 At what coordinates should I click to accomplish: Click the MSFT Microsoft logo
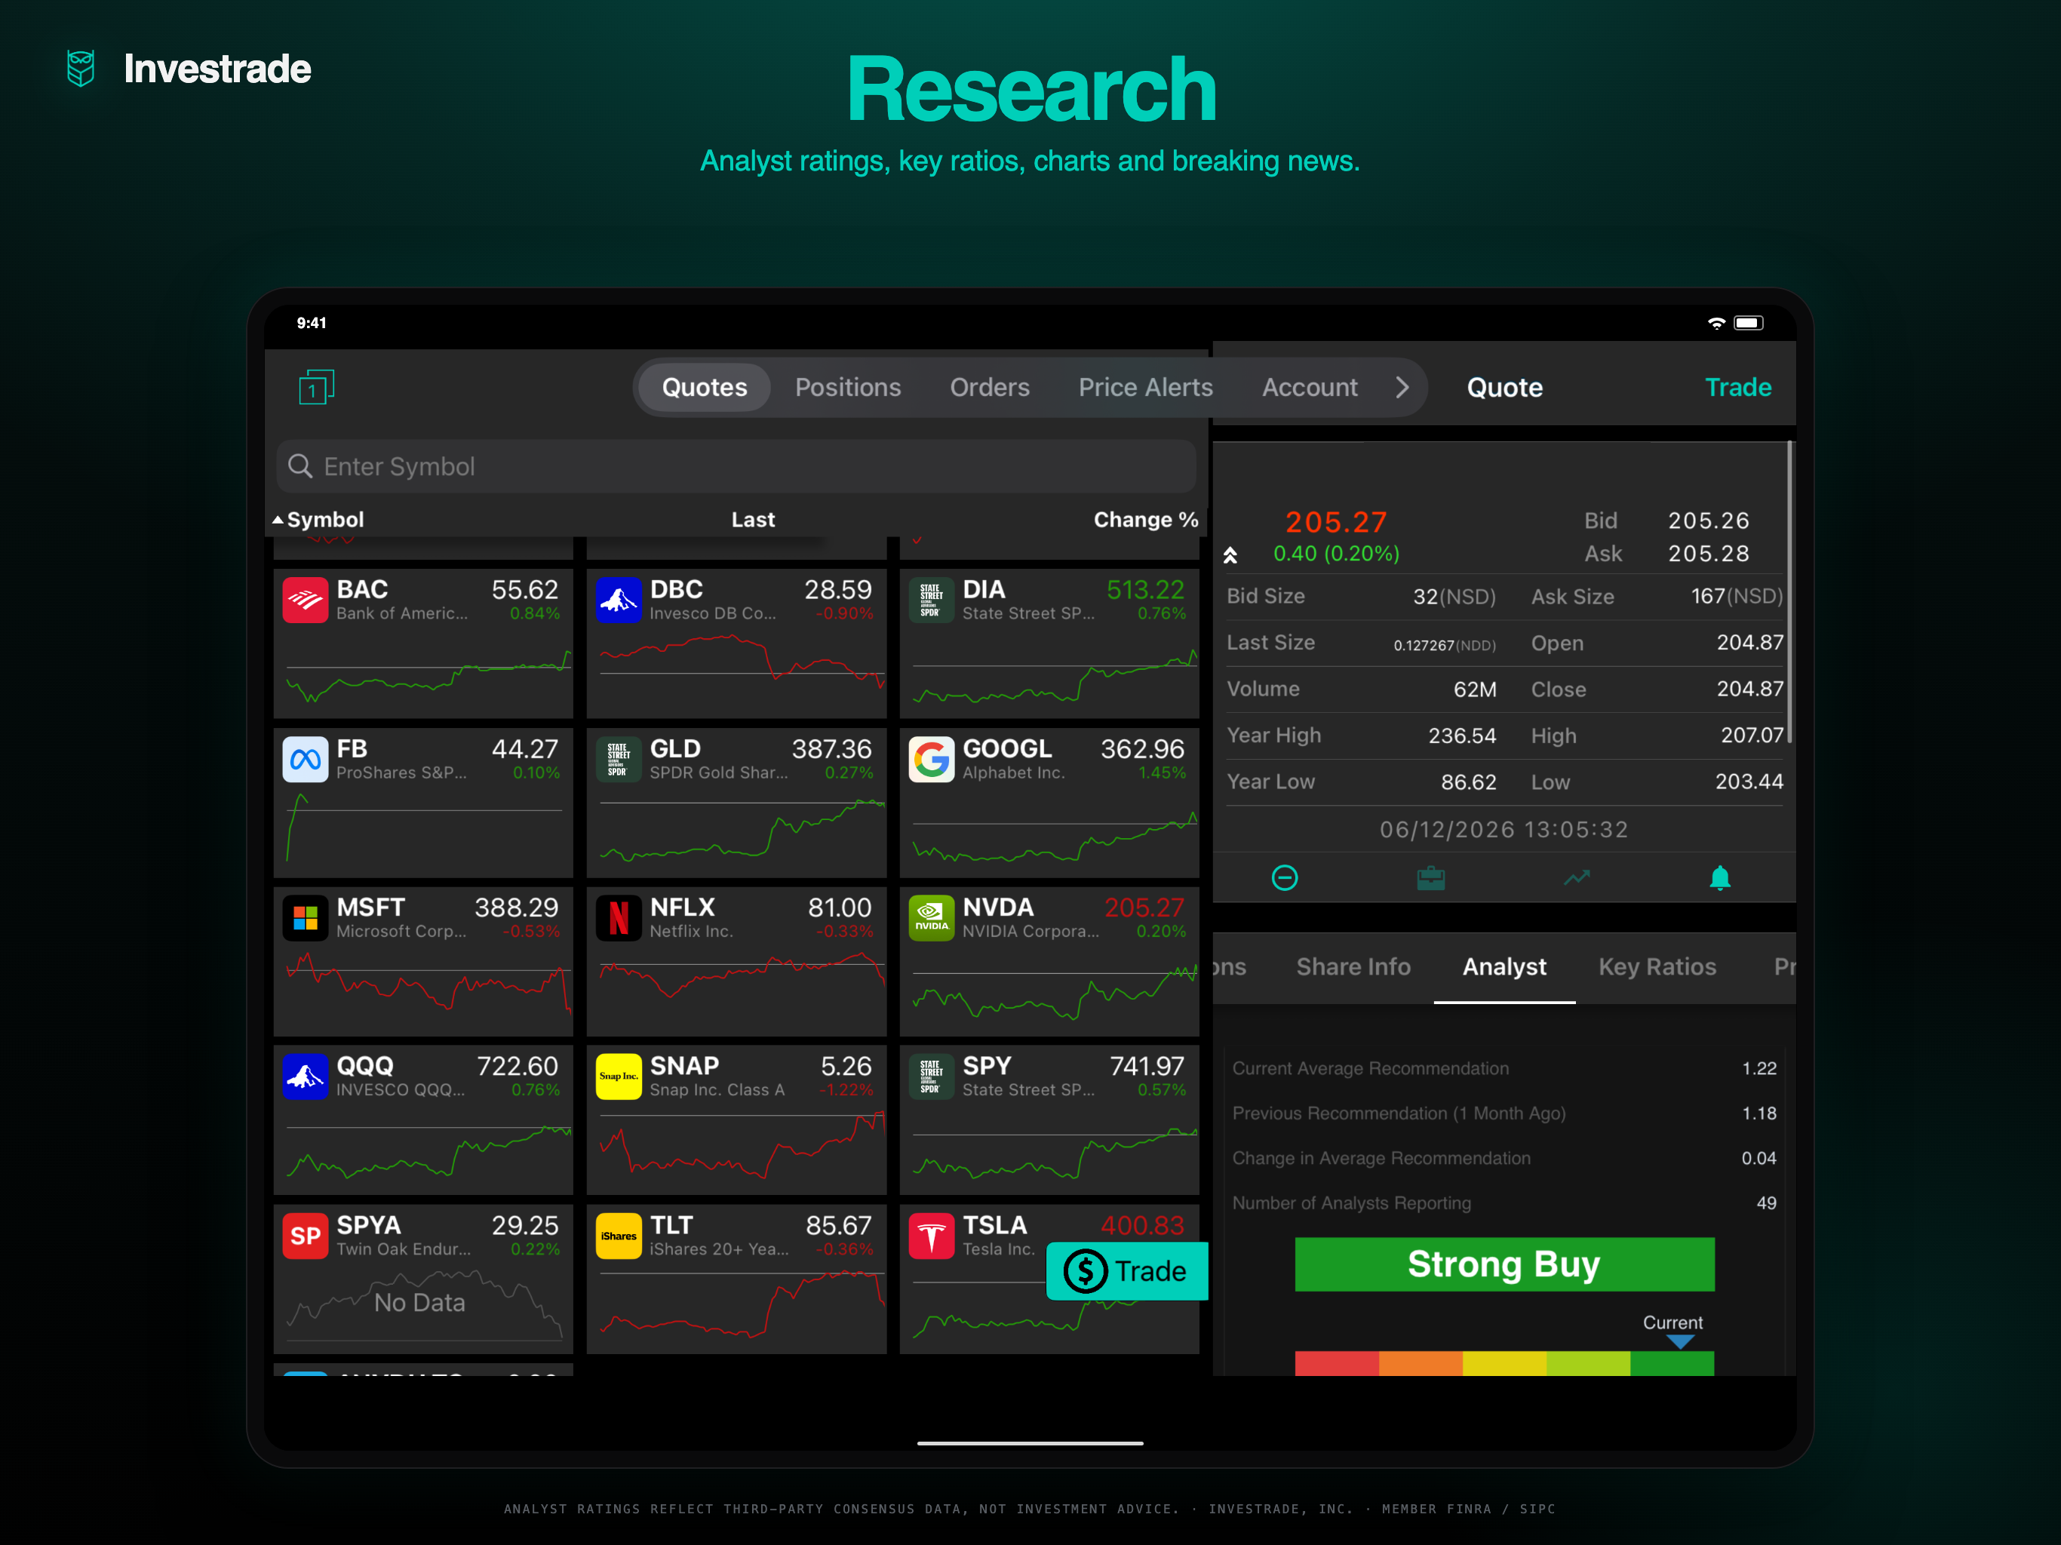(306, 918)
